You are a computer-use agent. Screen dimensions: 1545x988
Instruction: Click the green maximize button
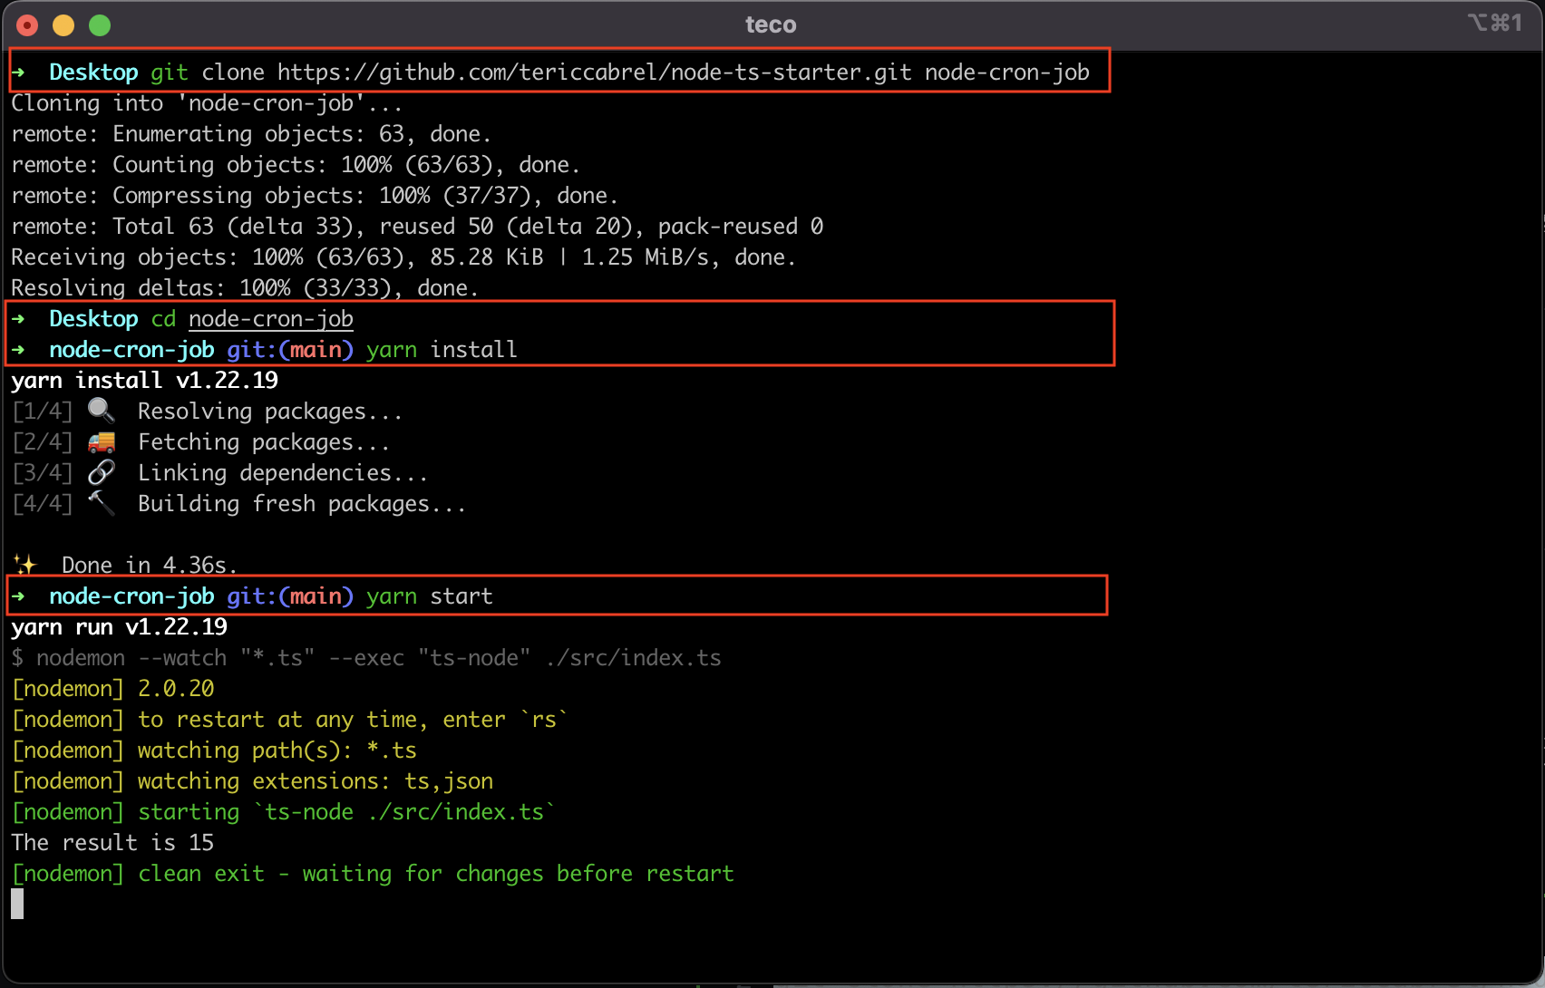100,25
